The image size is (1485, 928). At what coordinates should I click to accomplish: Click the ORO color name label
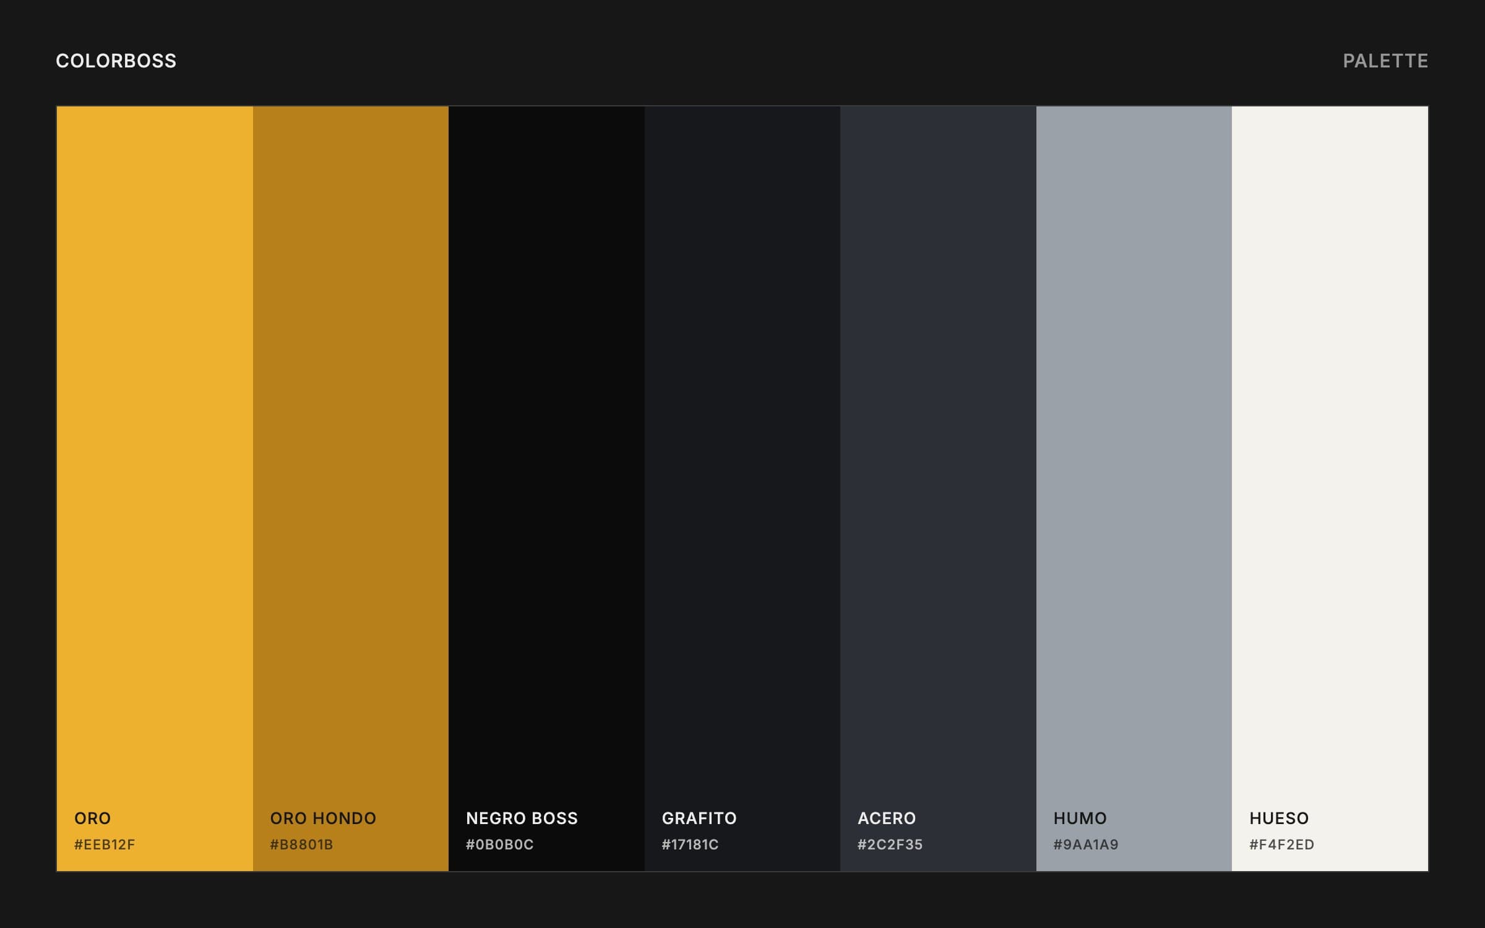(x=92, y=818)
